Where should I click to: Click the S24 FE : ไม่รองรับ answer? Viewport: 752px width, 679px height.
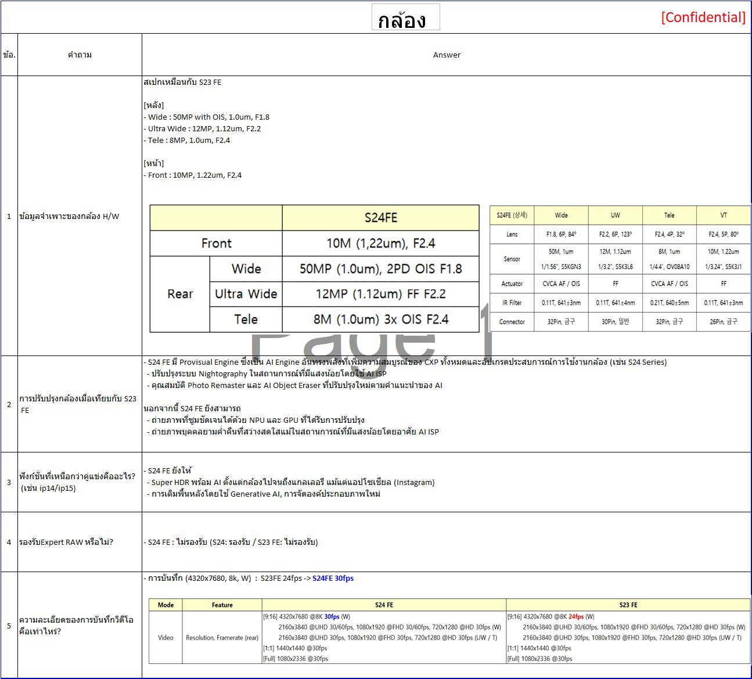tap(231, 542)
